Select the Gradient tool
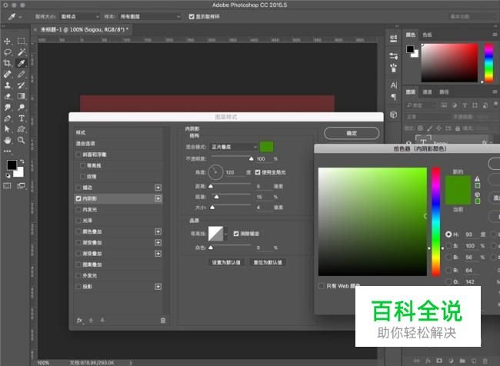Viewport: 500px width, 366px height. click(22, 97)
